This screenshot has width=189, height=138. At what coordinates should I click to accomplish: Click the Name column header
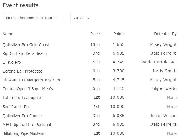tap(8, 34)
